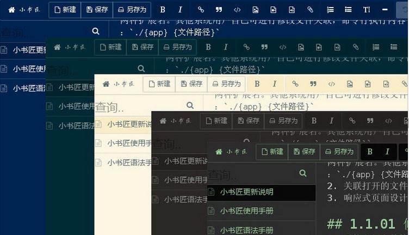The image size is (409, 235).
Task: Click home icon in cream window
Action: click(106, 84)
